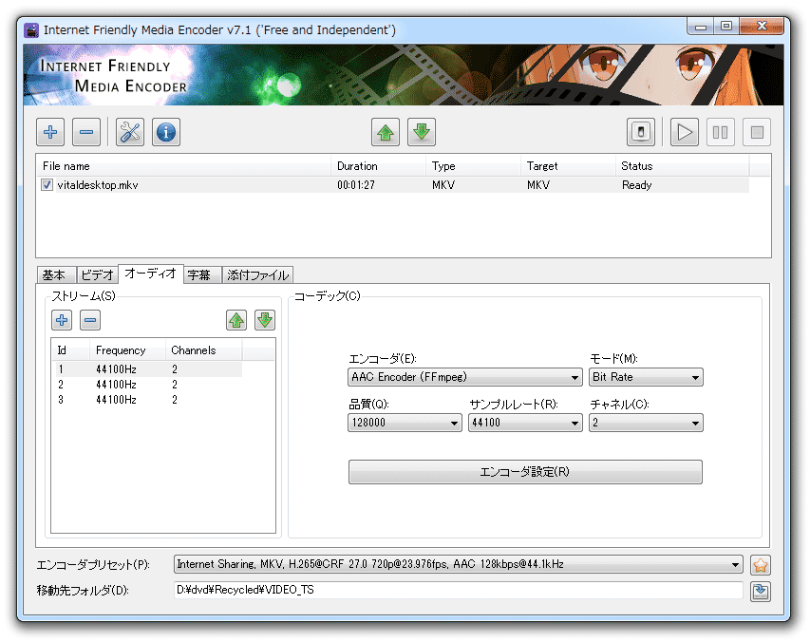This screenshot has height=642, width=810.
Task: Move file up with top green arrow
Action: click(x=386, y=132)
